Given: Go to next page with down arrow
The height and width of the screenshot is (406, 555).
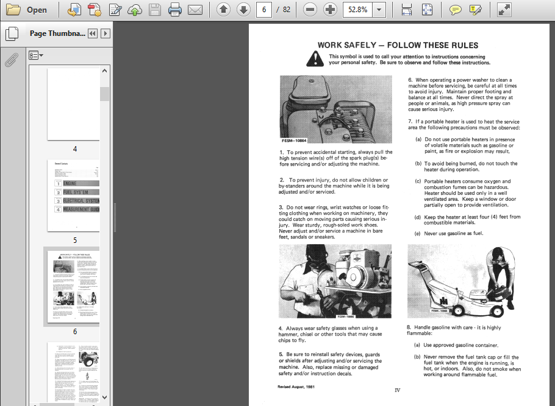Looking at the screenshot, I should [243, 10].
